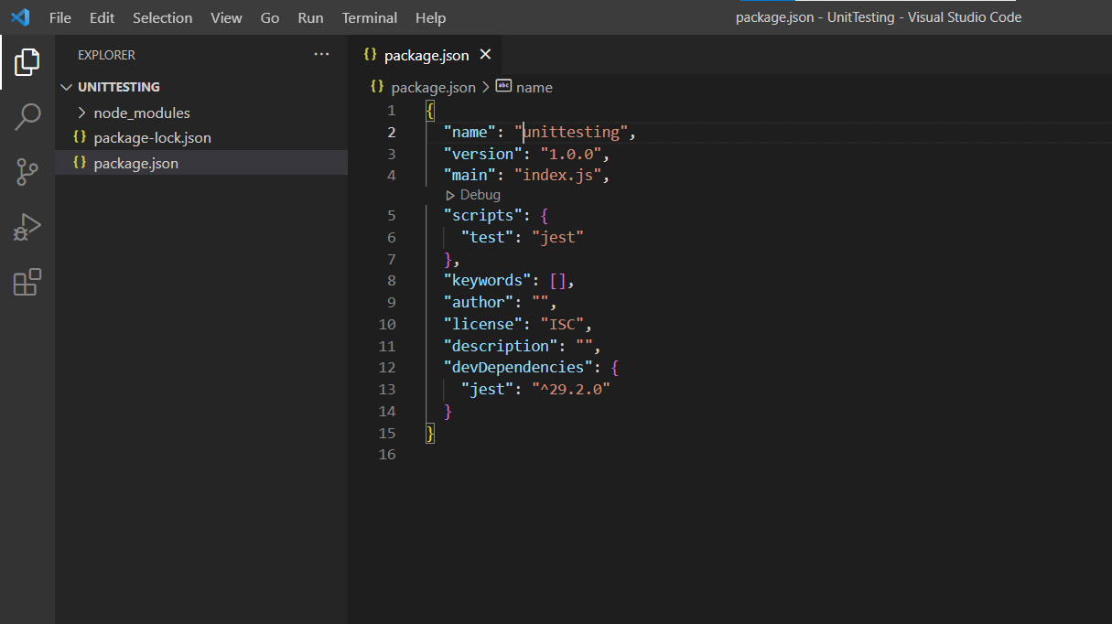Open the Explorer sidebar icon
Screen dimensions: 1112x624
[x=27, y=61]
